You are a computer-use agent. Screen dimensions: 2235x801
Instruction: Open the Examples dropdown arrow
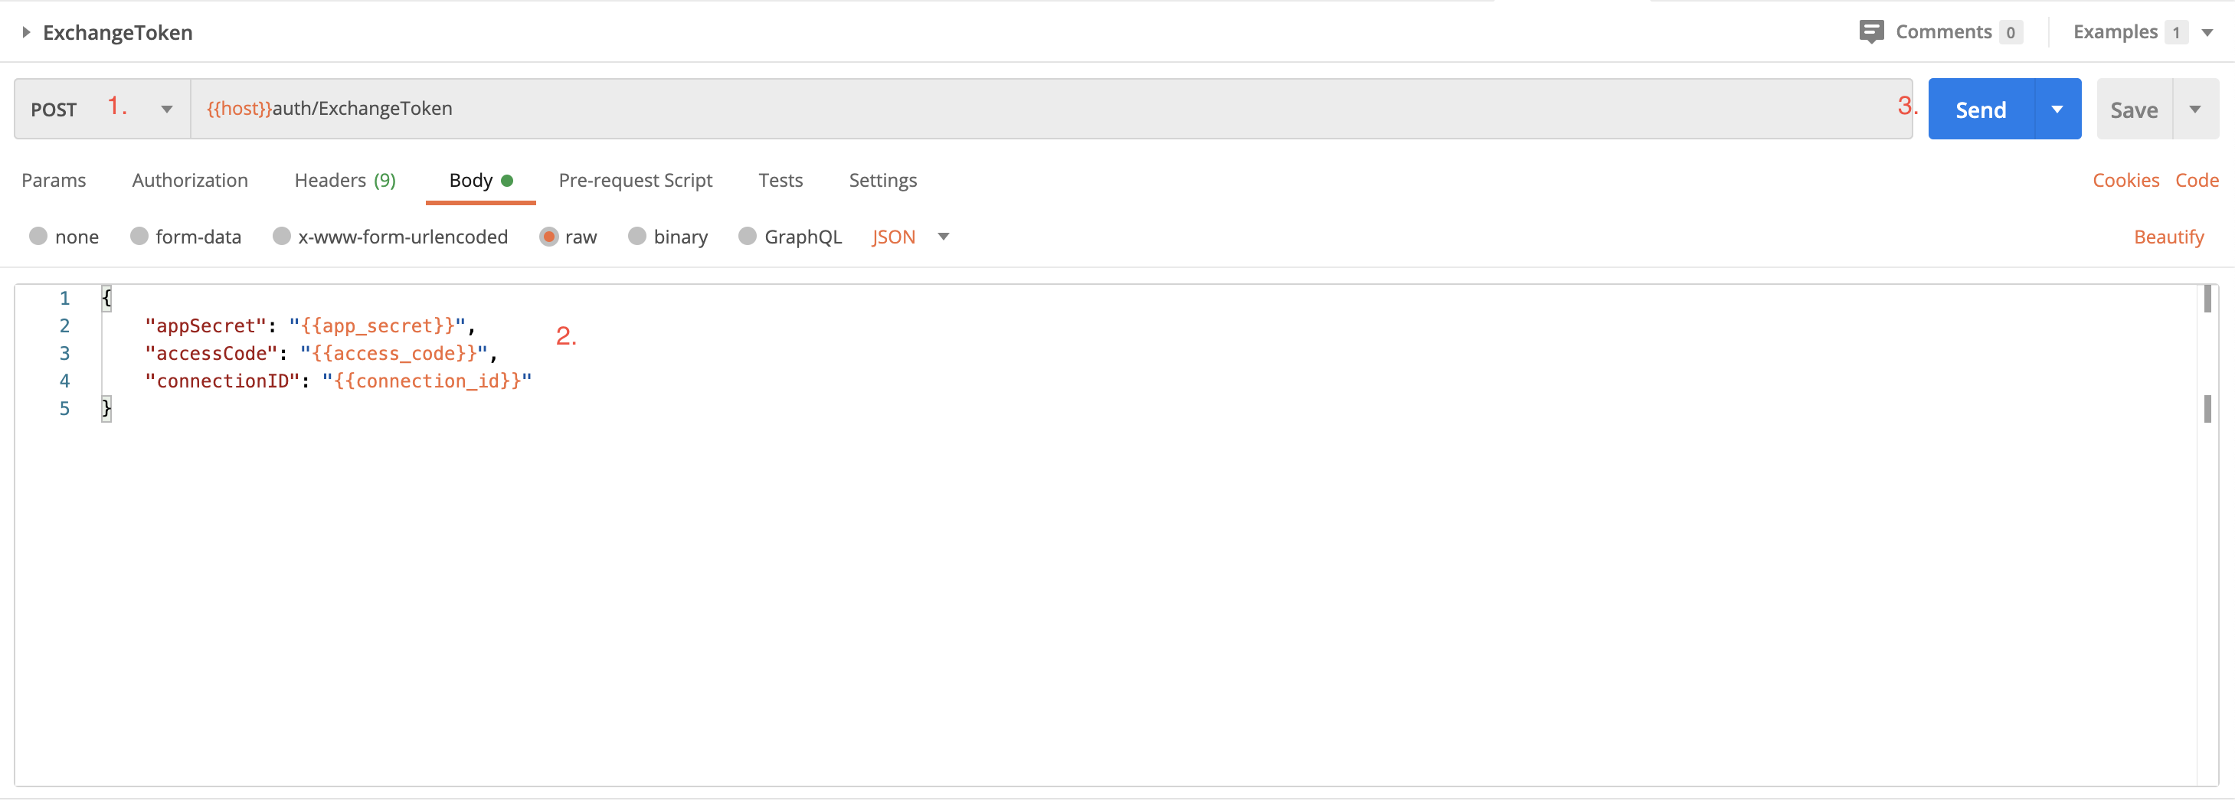2207,33
